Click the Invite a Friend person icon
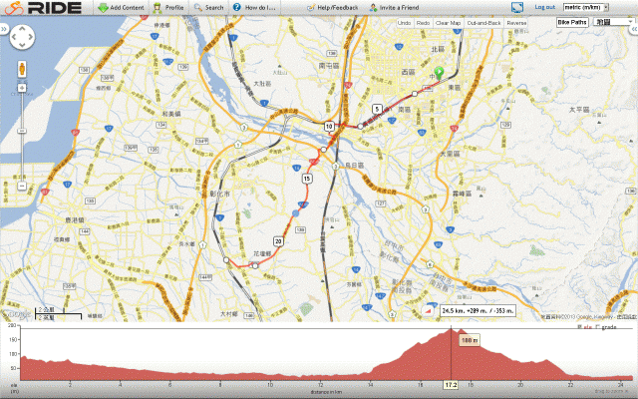This screenshot has height=399, width=638. coord(373,7)
